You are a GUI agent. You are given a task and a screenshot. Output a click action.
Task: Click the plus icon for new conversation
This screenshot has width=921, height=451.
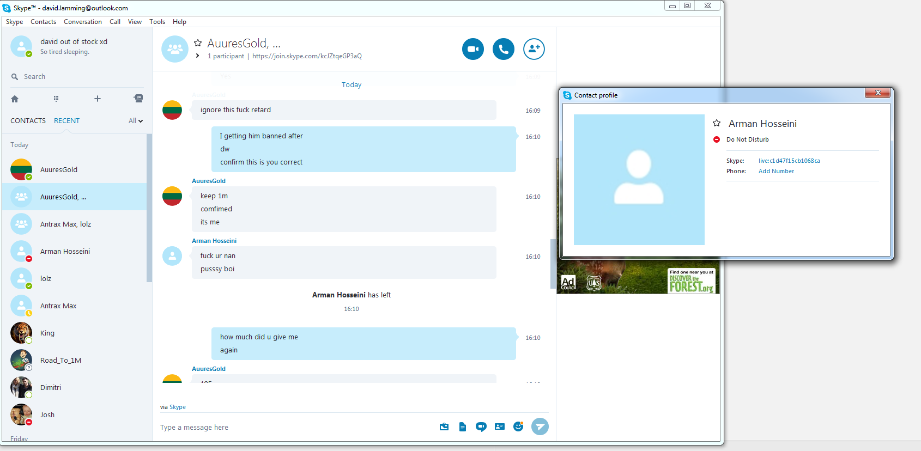click(98, 99)
